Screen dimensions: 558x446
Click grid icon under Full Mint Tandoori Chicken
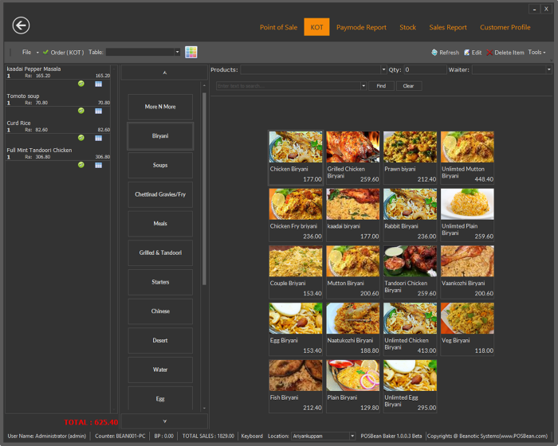pyautogui.click(x=99, y=165)
